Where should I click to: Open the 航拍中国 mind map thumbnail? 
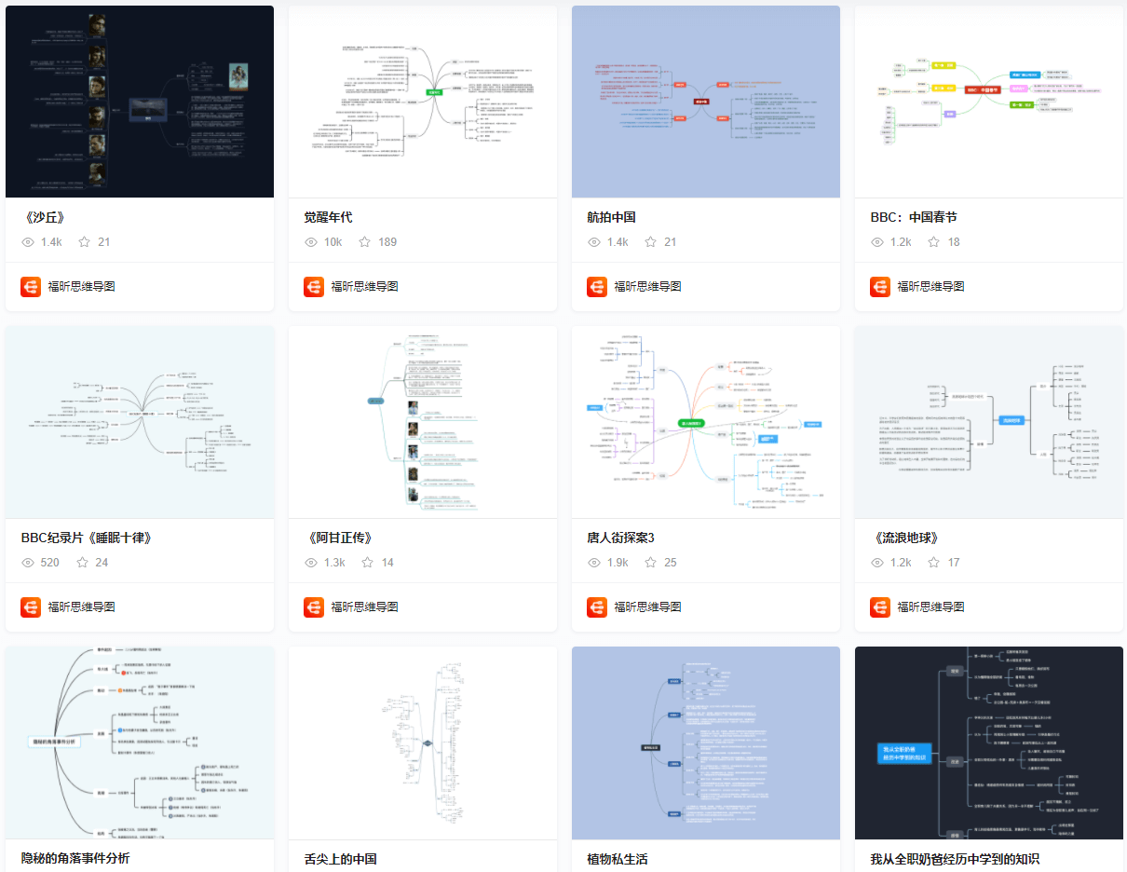[706, 102]
